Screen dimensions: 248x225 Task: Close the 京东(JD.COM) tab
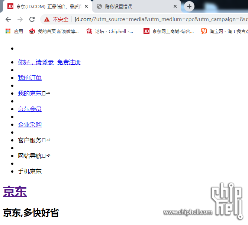coord(86,6)
